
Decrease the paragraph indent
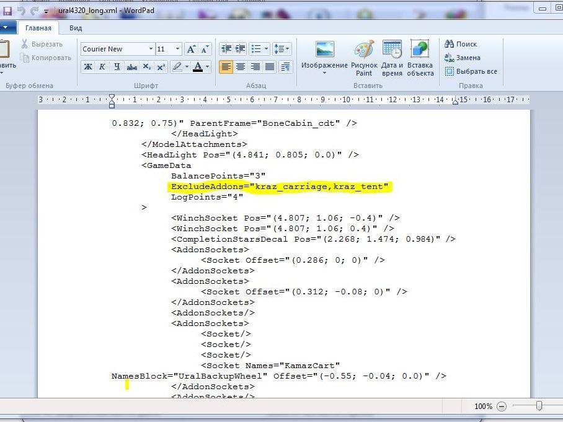point(226,49)
